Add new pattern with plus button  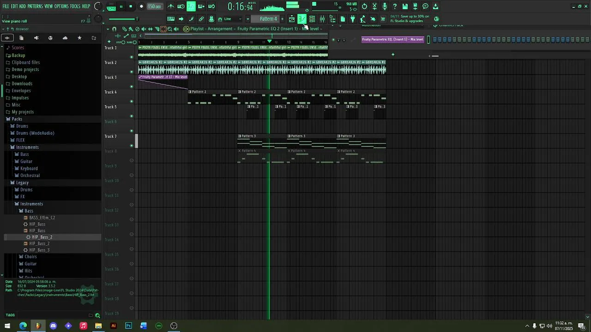[x=282, y=19]
